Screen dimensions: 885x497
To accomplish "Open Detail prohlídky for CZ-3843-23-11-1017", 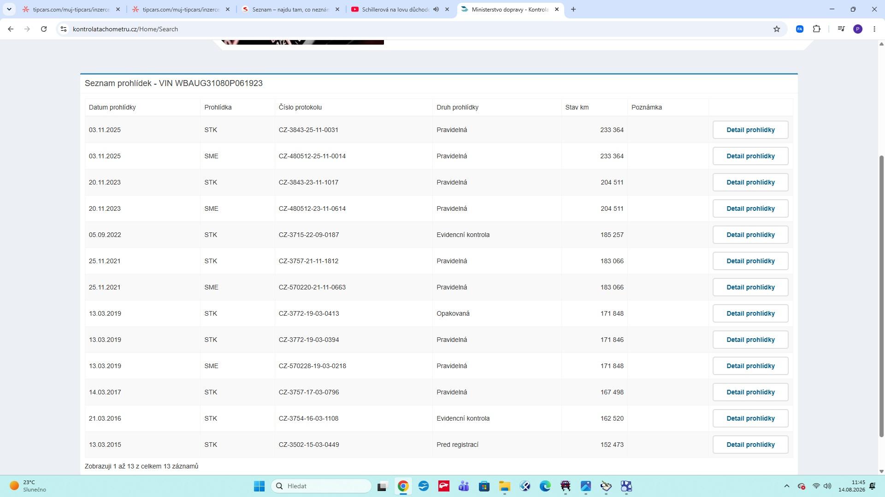I will click(750, 182).
